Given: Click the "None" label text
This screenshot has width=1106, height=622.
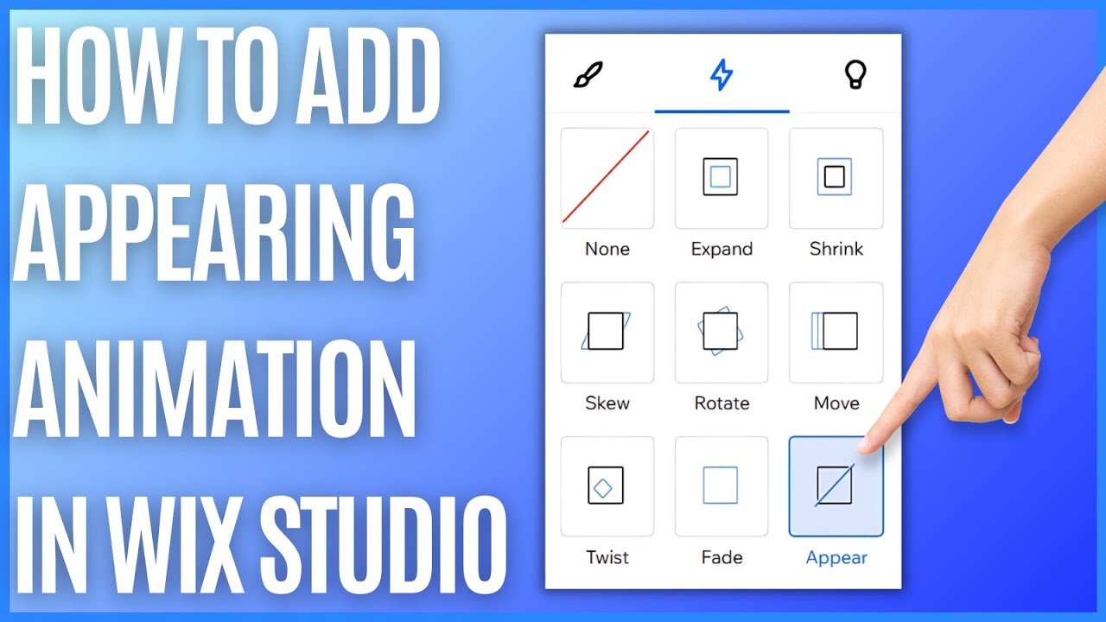Looking at the screenshot, I should tap(607, 249).
